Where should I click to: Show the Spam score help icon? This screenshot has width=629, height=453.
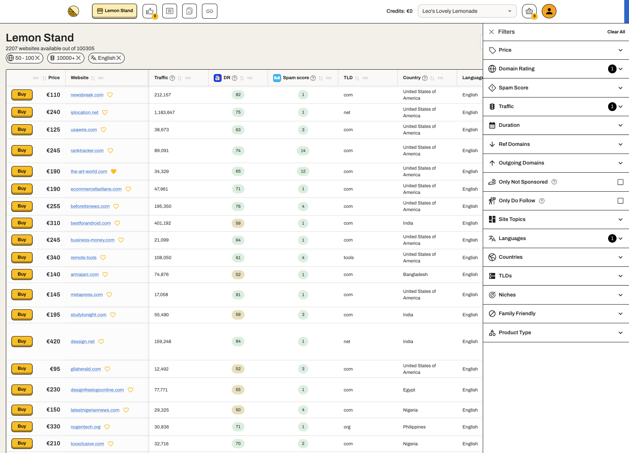(x=313, y=78)
